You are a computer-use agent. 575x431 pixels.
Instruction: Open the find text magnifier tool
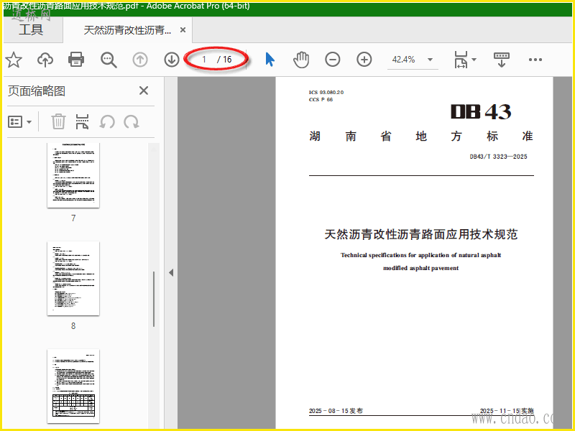click(109, 60)
